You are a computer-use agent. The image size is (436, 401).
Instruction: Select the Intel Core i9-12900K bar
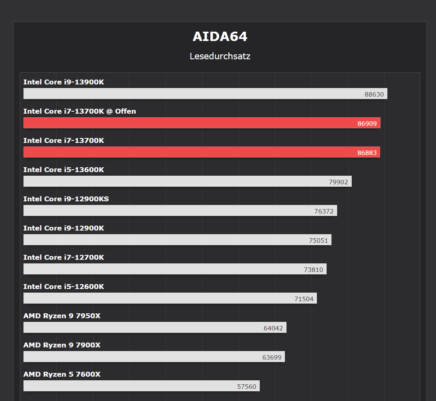click(177, 240)
